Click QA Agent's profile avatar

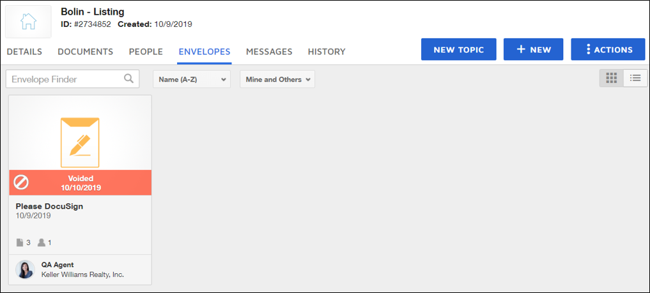pos(26,269)
